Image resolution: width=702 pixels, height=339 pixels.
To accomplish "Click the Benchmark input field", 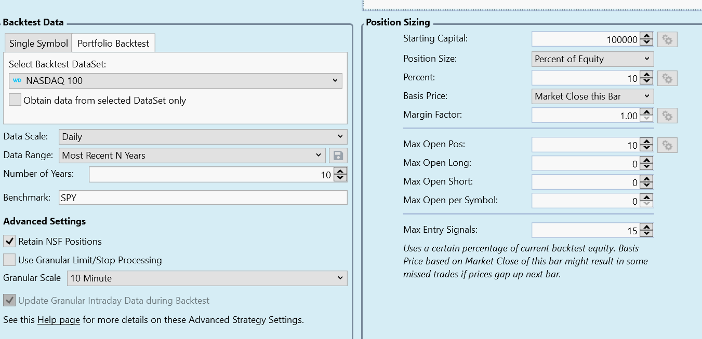I will coord(202,198).
